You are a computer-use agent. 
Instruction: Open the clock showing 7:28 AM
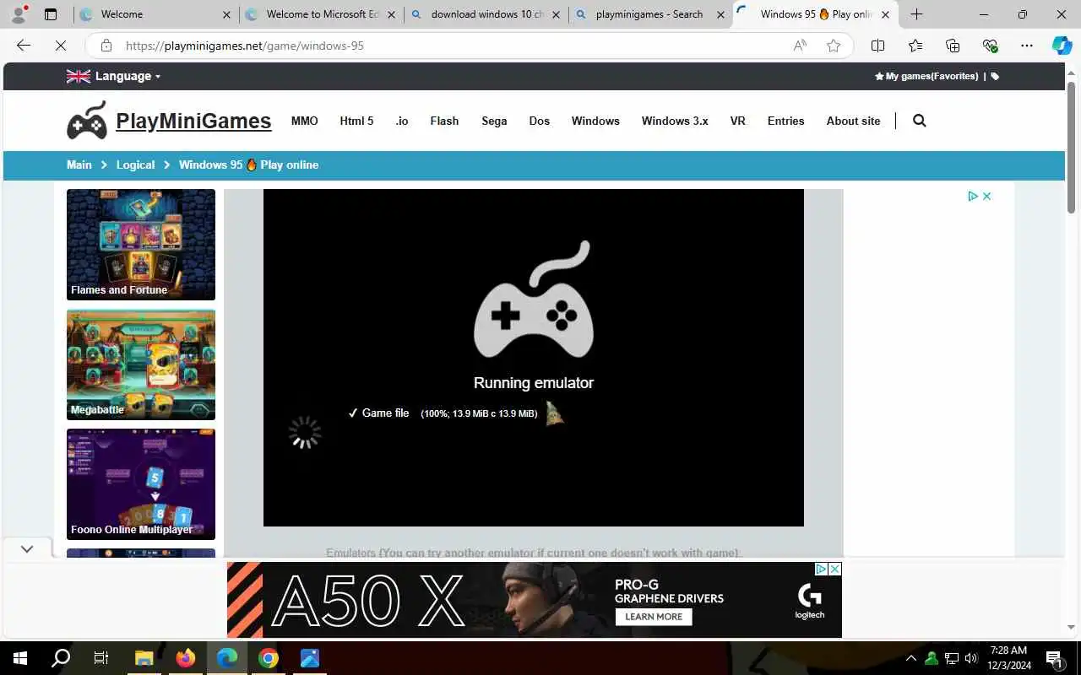tap(1008, 658)
